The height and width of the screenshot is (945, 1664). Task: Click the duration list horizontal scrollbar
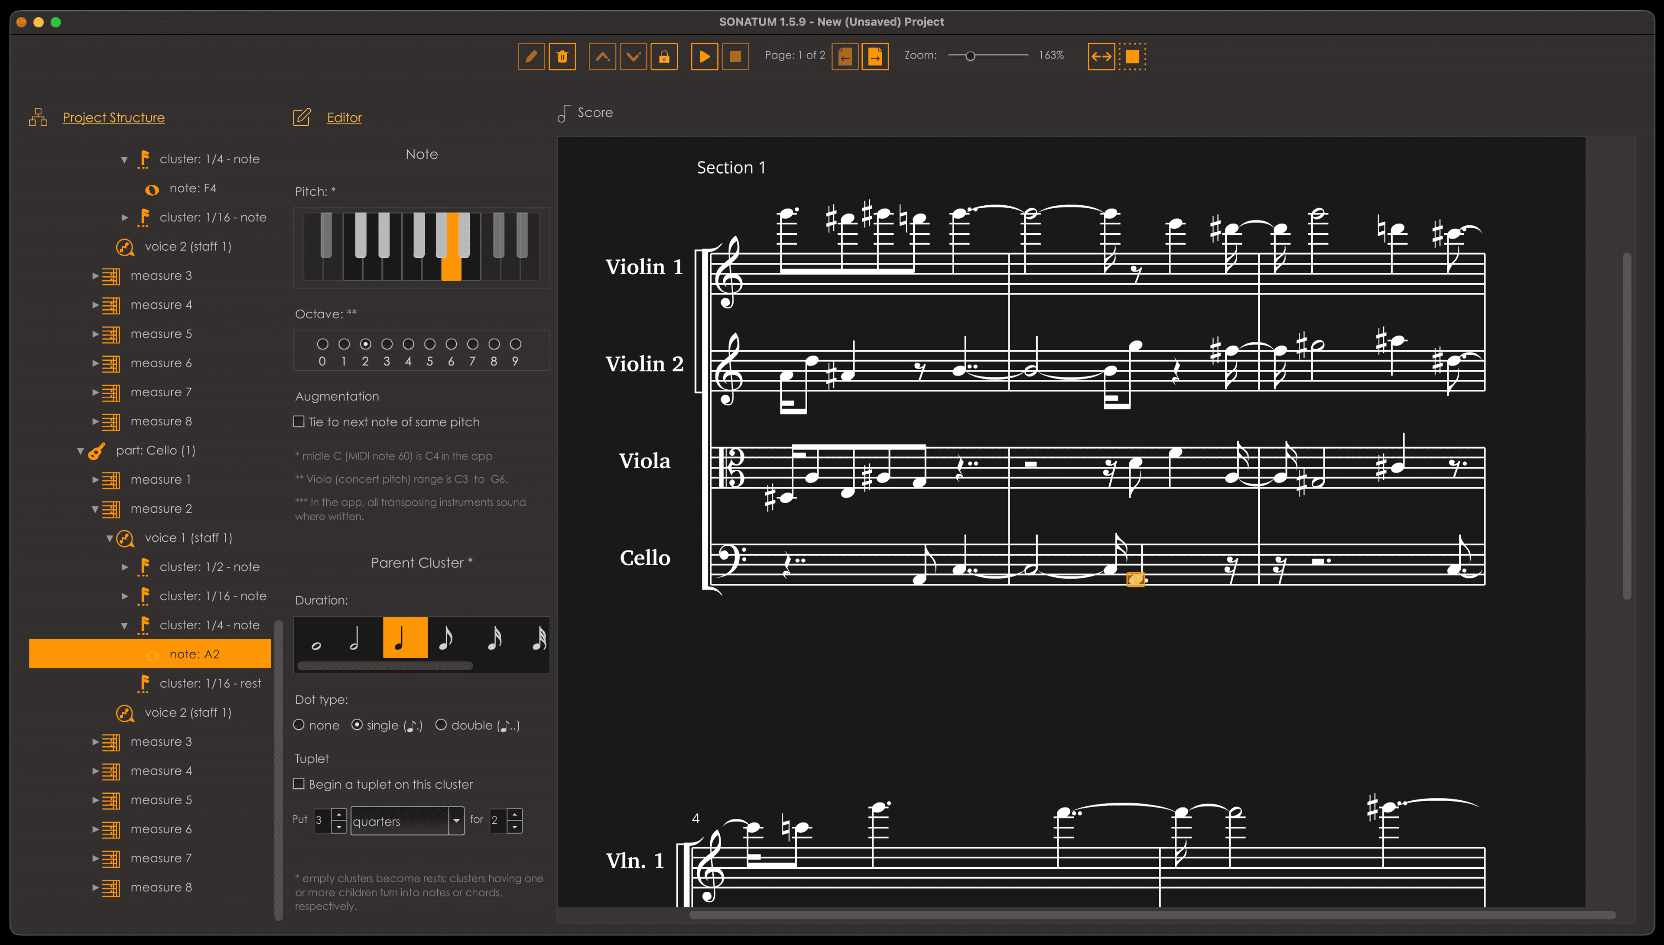[x=385, y=666]
